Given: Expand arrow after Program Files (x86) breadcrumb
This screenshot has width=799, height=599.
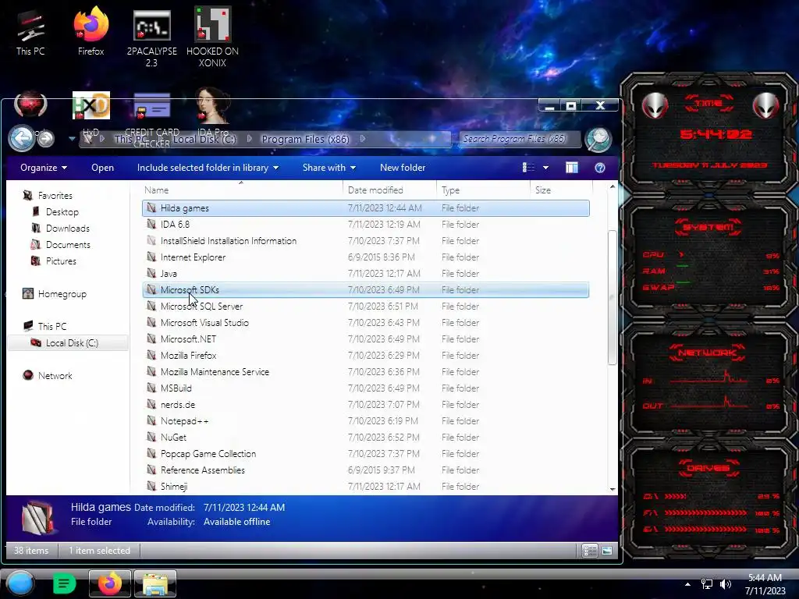Looking at the screenshot, I should [363, 139].
